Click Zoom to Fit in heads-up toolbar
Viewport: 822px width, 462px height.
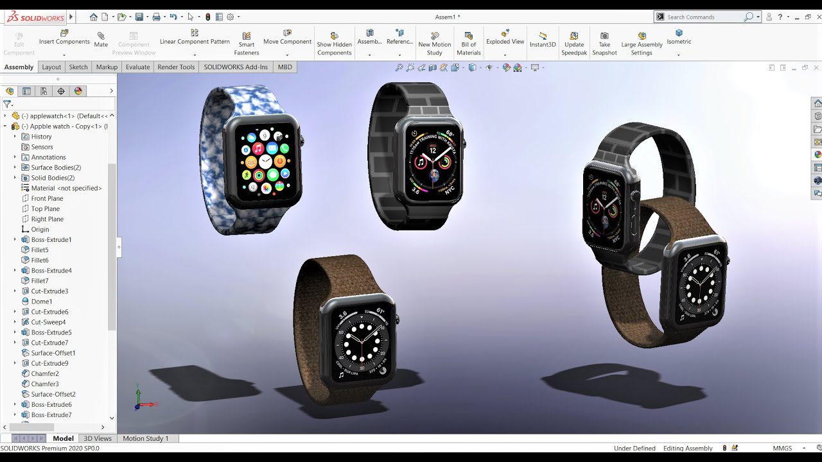pyautogui.click(x=399, y=67)
